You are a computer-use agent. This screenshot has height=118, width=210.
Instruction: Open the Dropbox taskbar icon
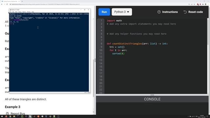pos(46,116)
